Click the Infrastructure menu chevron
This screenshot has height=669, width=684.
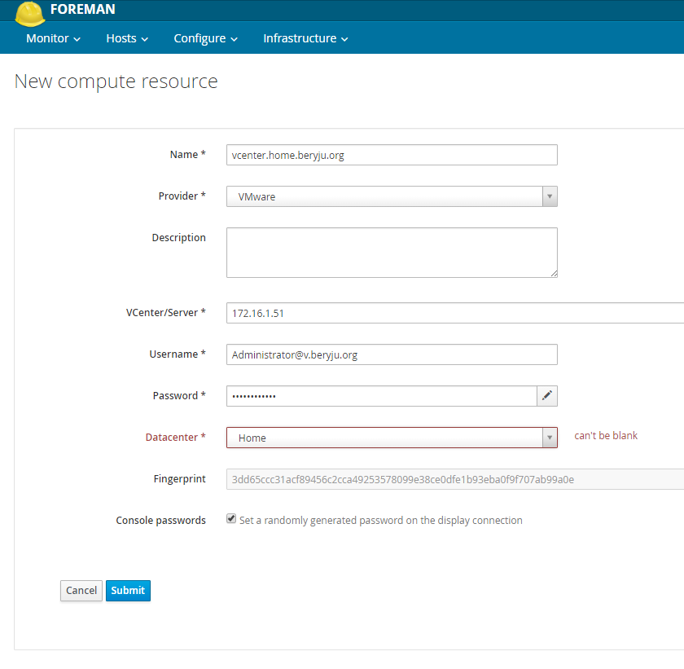[345, 37]
